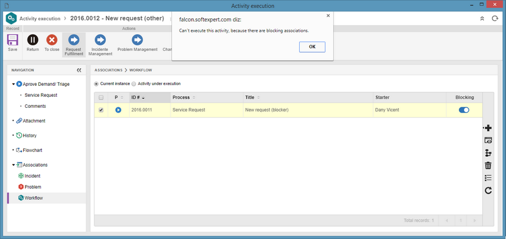Collapse the Aprove Demand/ Triage tree node

point(13,84)
